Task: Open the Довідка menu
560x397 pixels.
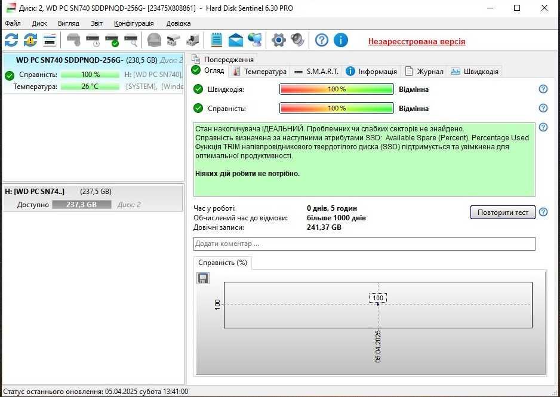Action: [179, 23]
